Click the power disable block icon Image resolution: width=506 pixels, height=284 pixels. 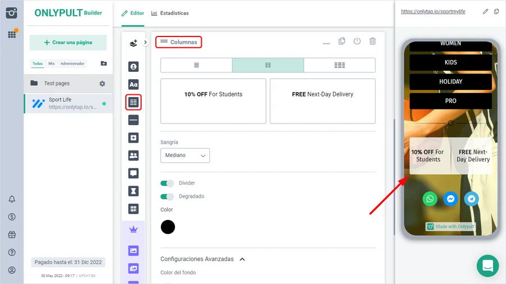point(357,42)
